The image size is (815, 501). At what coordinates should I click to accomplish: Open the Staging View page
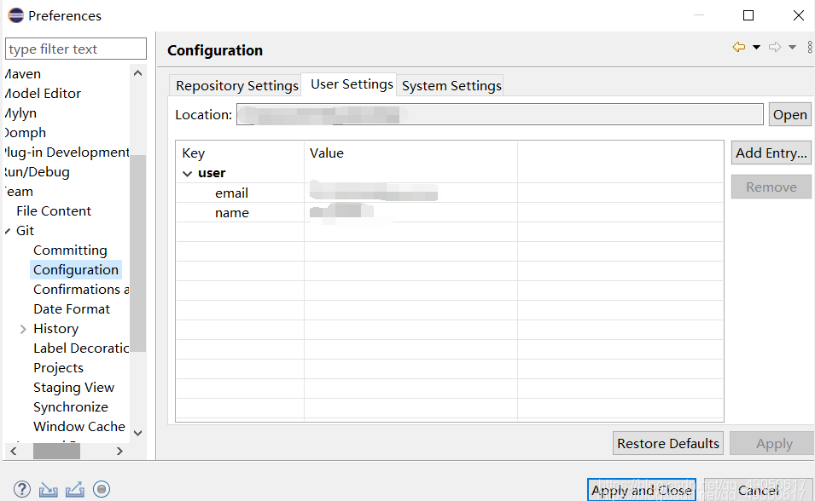click(73, 388)
